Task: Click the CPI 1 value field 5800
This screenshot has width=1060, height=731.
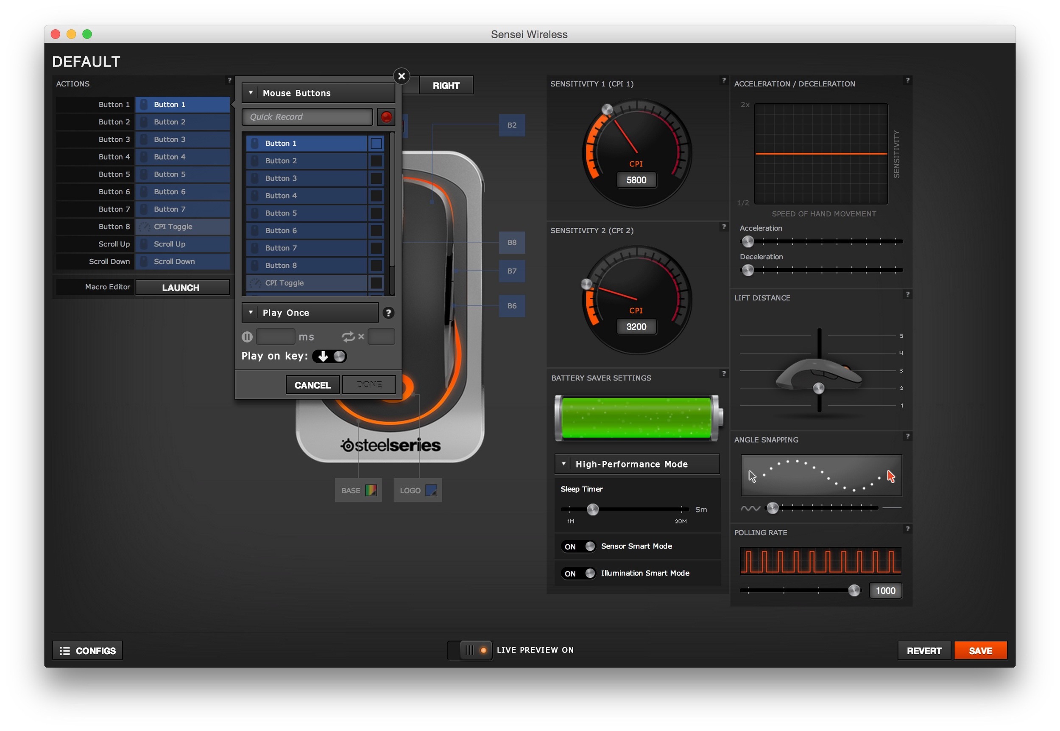Action: pos(636,180)
